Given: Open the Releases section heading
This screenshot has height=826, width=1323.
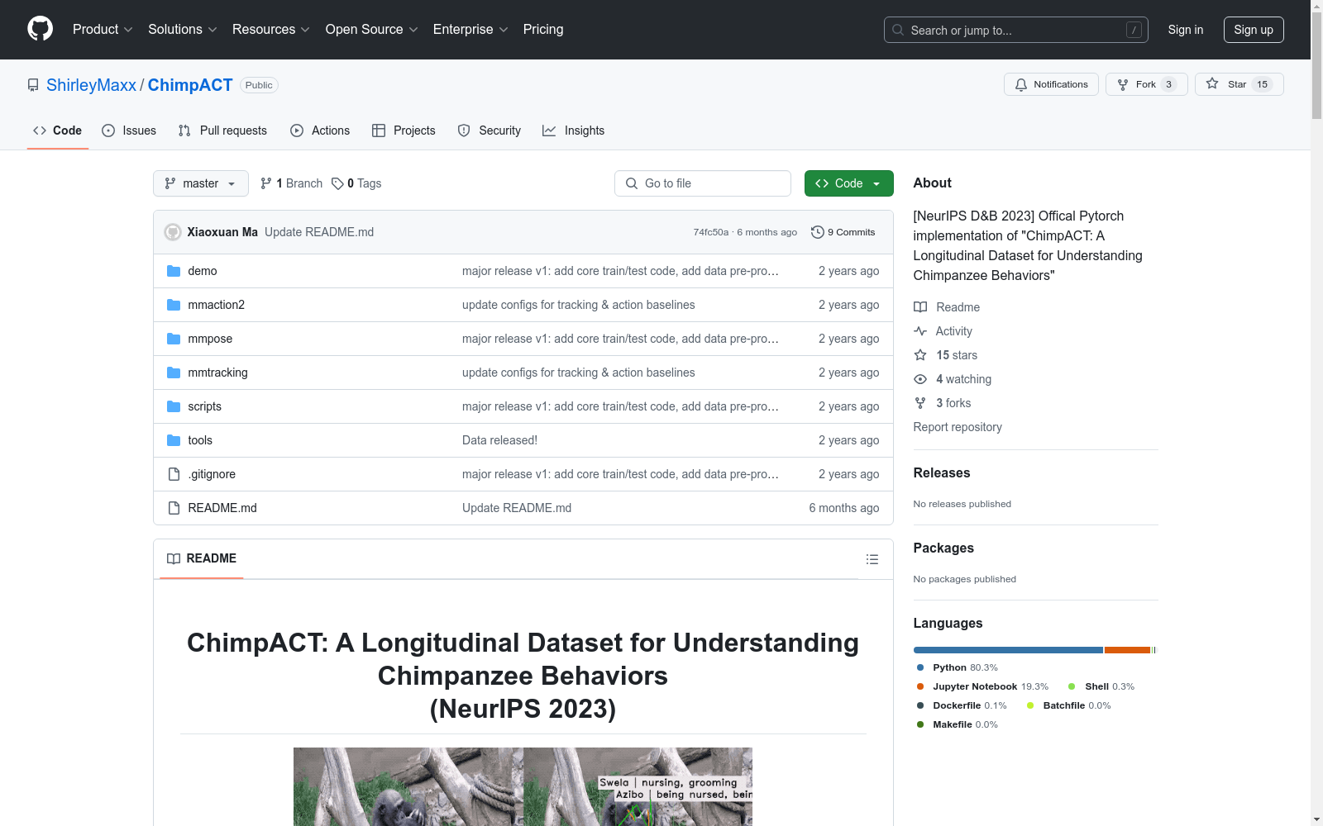Looking at the screenshot, I should 942,472.
